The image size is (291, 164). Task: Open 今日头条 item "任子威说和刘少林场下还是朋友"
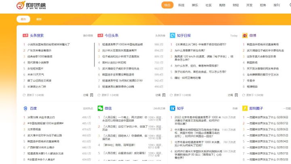pyautogui.click(x=120, y=57)
